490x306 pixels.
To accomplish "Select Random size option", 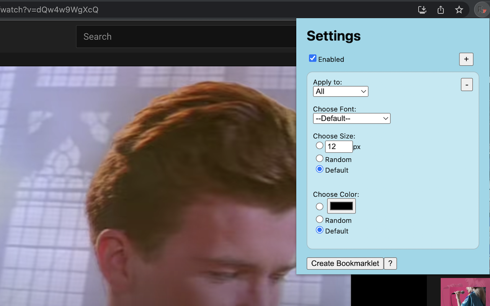I will pyautogui.click(x=320, y=158).
